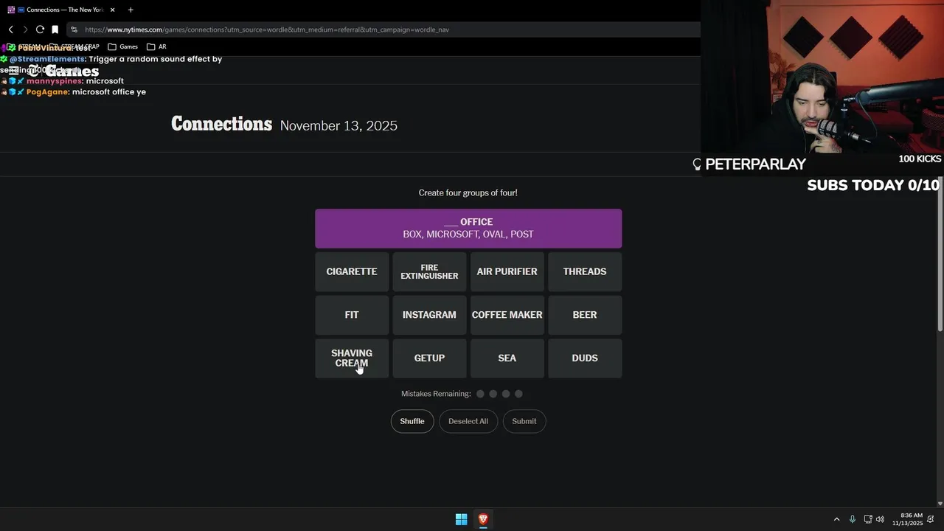Open a new browser tab

[131, 10]
